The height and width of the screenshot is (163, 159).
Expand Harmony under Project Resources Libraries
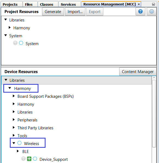point(10,27)
